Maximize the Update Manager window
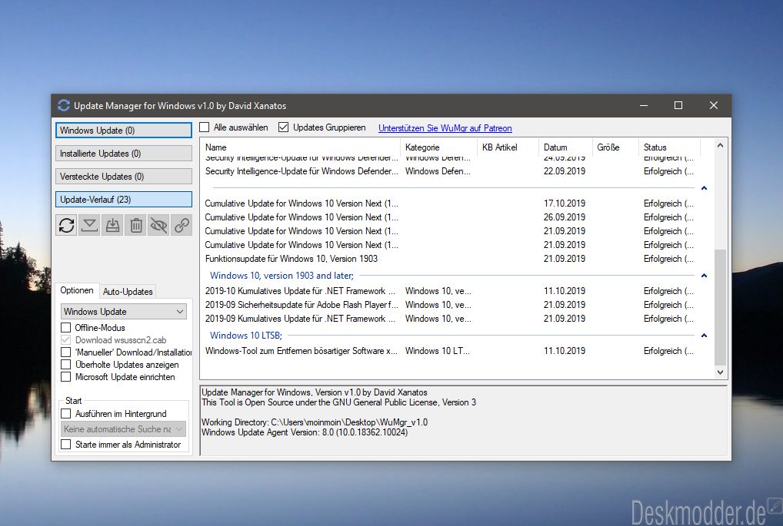 678,105
